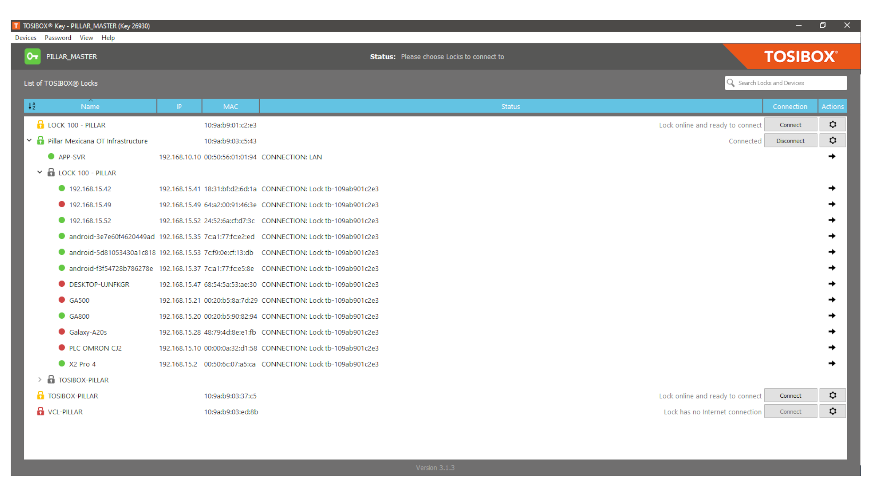
Task: Open settings gear for top LOCK 100 - PILLAR
Action: (x=832, y=125)
